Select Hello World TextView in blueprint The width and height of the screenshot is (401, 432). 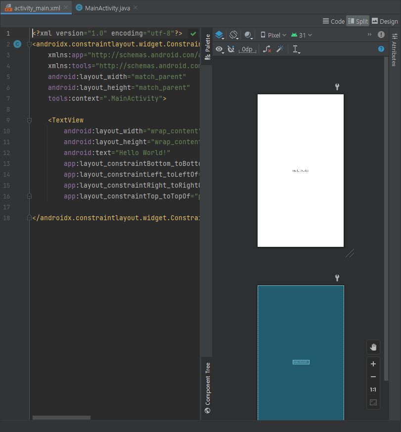[301, 362]
